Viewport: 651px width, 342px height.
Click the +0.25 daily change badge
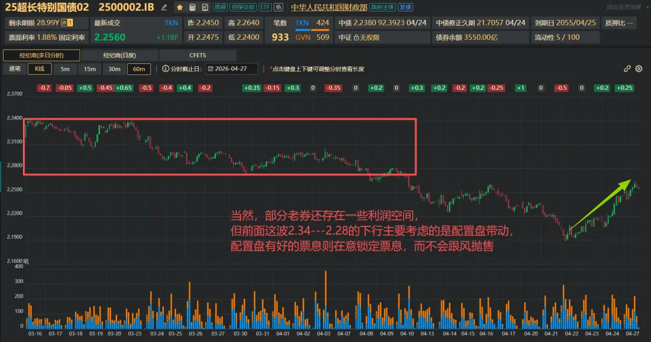pos(624,88)
